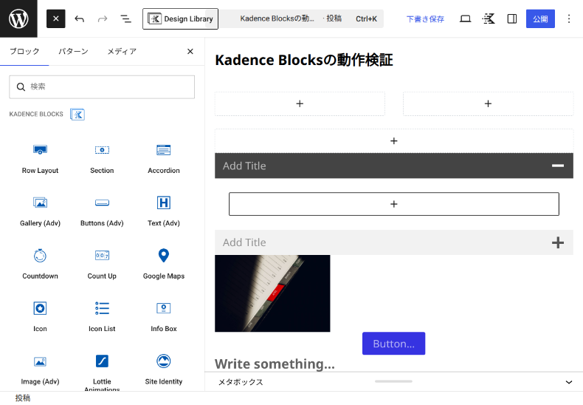583x405 pixels.
Task: Insert the Icon block
Action: tap(40, 318)
